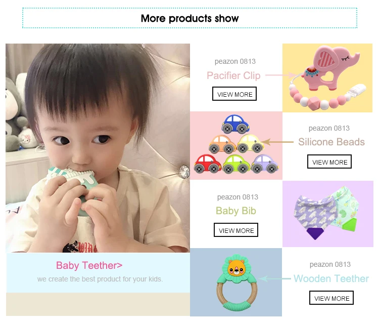Screen dimensions: 379x322
Task: Select the green silicone car bead
Action: click(x=236, y=164)
